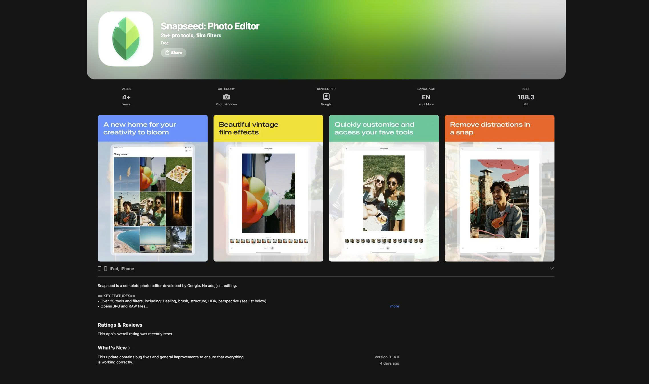Expand the device list chevron

click(552, 269)
